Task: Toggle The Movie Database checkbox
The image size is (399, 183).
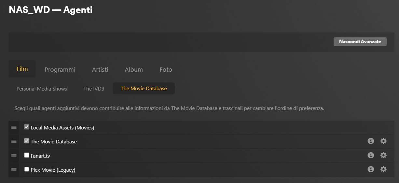Action: point(27,141)
